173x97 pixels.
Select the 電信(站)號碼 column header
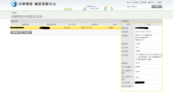click(x=52, y=24)
